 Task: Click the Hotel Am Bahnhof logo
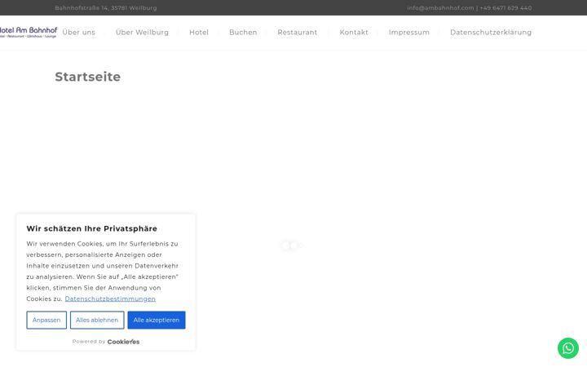(28, 32)
